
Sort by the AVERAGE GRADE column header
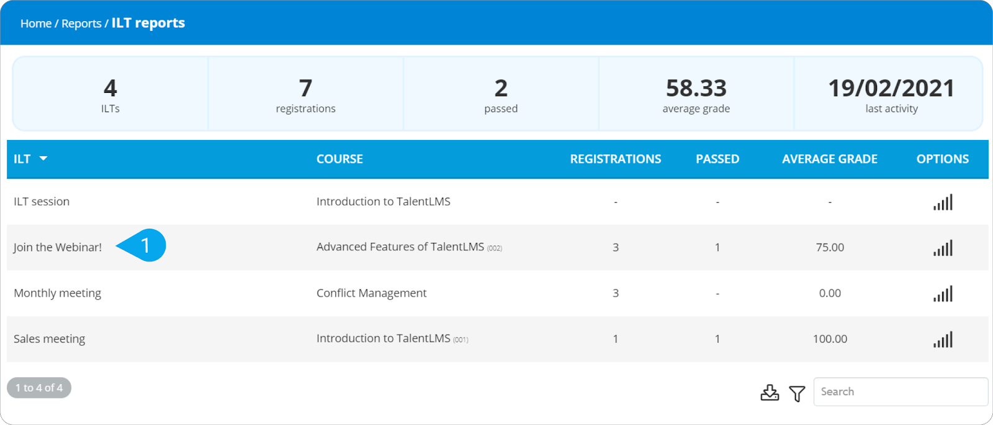click(x=830, y=159)
